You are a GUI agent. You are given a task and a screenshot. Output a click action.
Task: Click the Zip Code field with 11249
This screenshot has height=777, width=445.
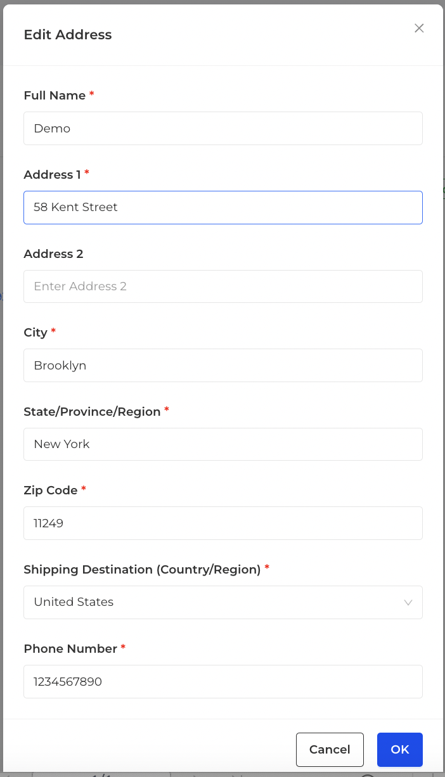[x=223, y=523]
